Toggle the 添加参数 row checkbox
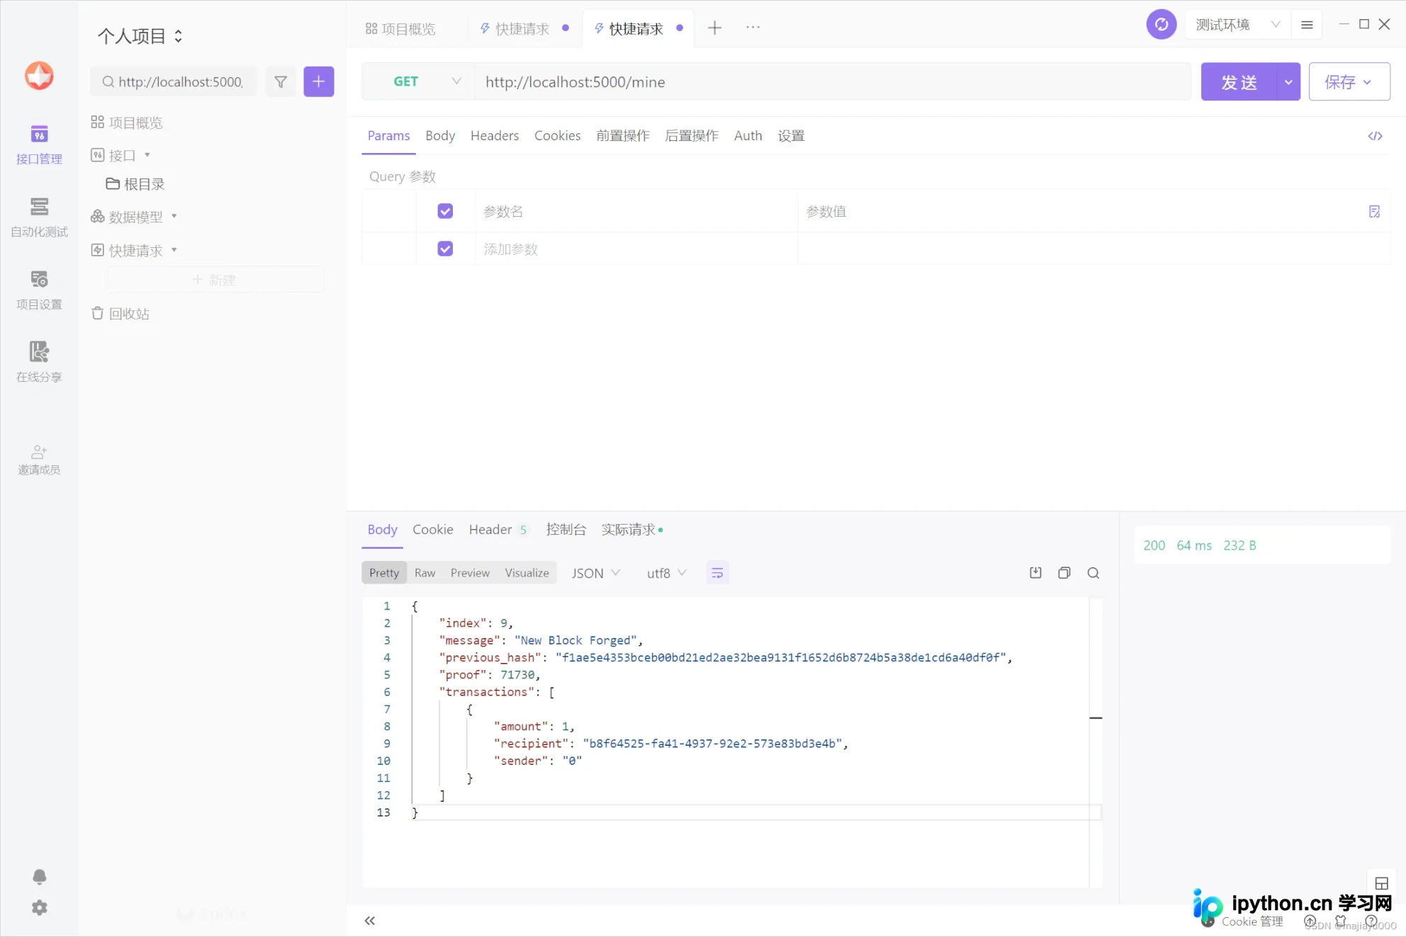The image size is (1406, 937). point(445,249)
